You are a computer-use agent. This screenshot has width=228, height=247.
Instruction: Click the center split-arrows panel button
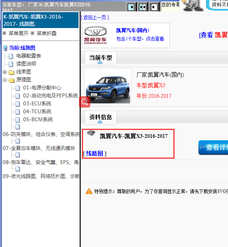(x=143, y=7)
